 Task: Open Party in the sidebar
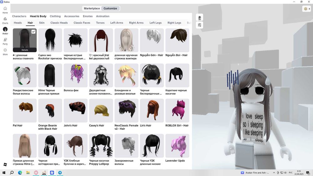pyautogui.click(x=5, y=41)
